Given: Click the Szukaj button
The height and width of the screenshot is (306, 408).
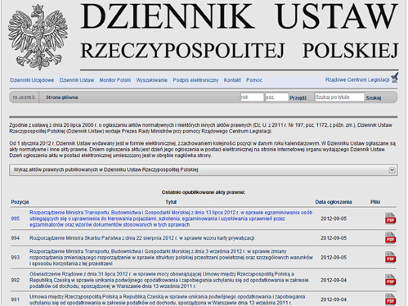Looking at the screenshot, I should click(374, 97).
